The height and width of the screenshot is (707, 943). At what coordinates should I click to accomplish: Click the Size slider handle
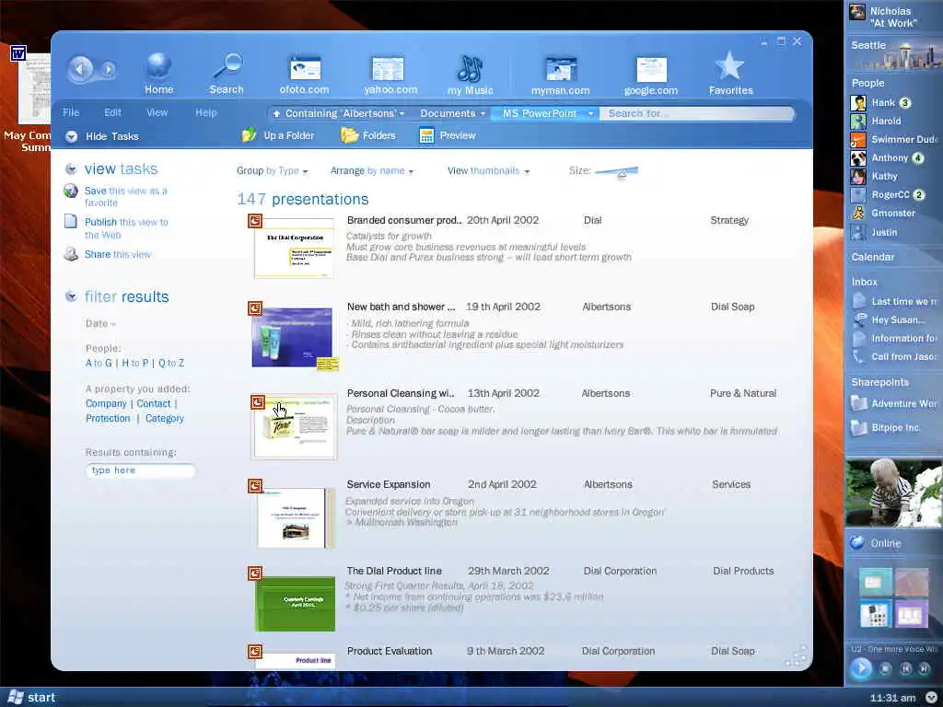click(x=622, y=173)
